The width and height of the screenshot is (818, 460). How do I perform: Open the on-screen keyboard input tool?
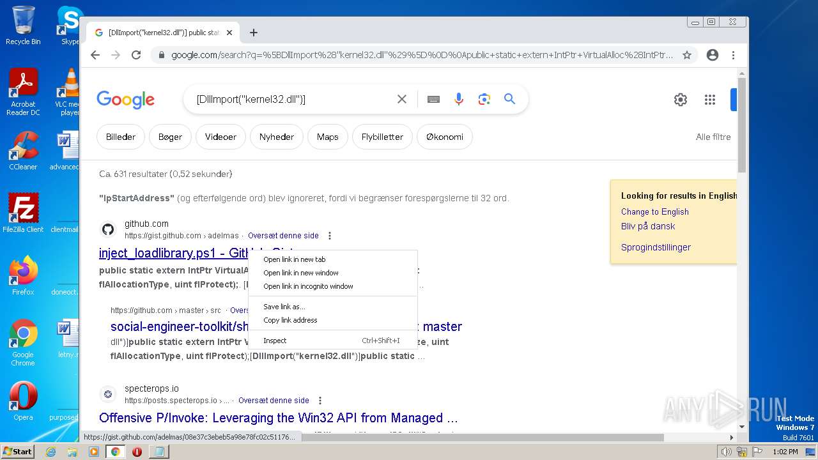coord(433,99)
